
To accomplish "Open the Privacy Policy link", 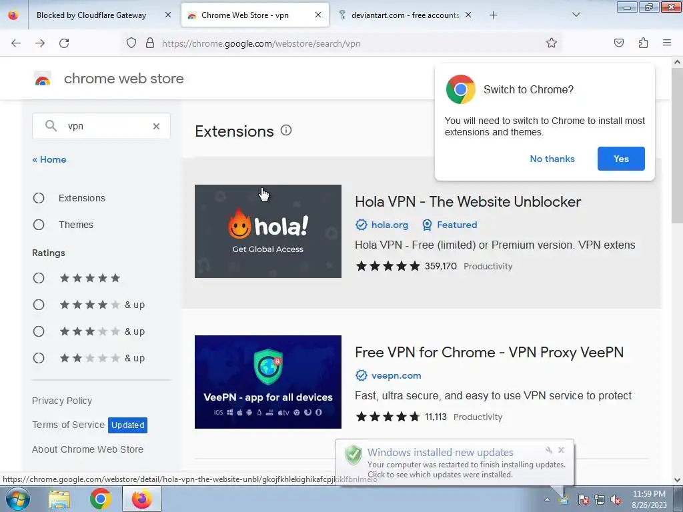I will click(x=62, y=401).
